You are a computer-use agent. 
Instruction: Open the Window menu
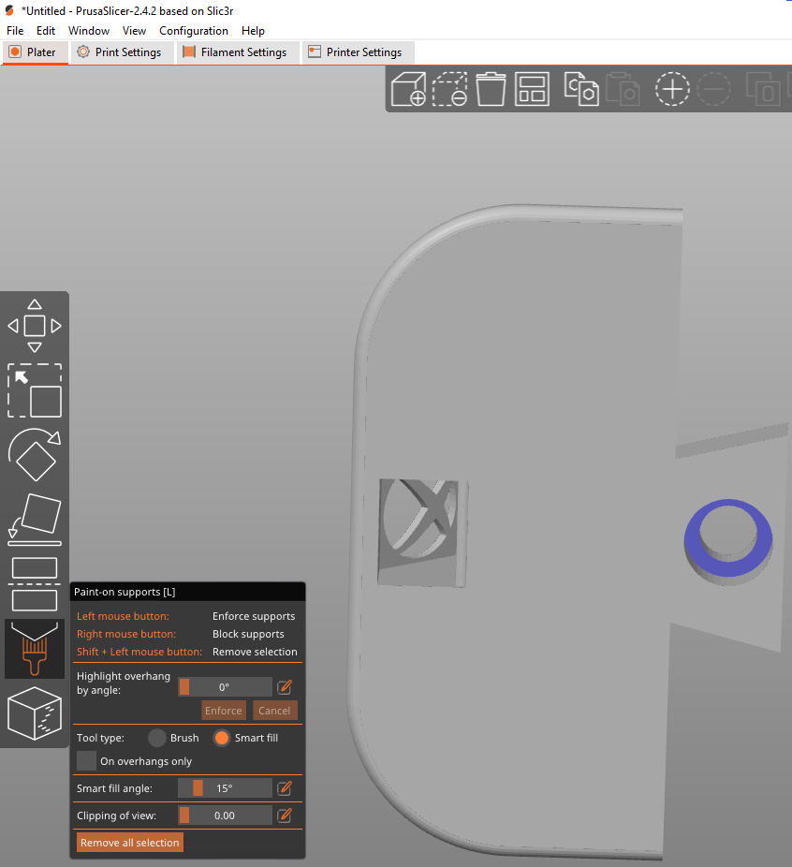point(89,30)
